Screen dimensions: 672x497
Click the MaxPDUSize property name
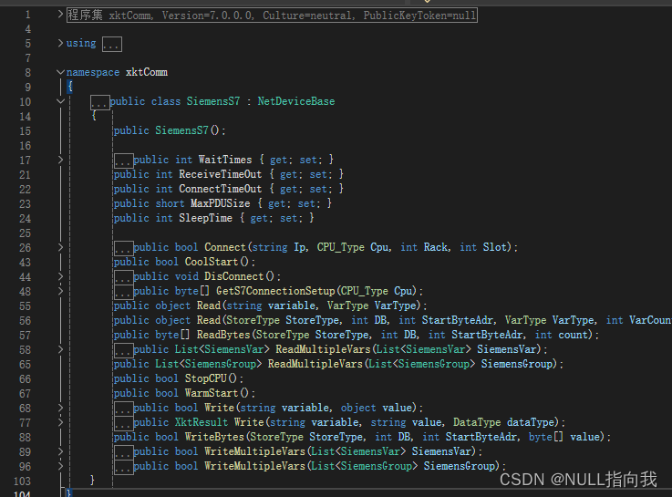pyautogui.click(x=221, y=203)
